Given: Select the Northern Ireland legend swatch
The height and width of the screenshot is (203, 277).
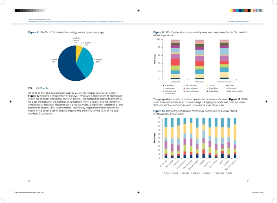Looking at the screenshot, I should pyautogui.click(x=227, y=91).
